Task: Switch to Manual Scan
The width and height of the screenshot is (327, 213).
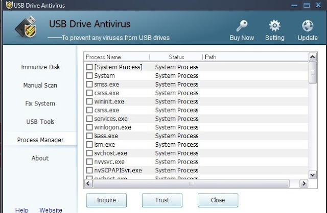Action: point(40,85)
